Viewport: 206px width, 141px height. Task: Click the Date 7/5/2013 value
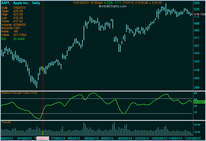(19, 8)
